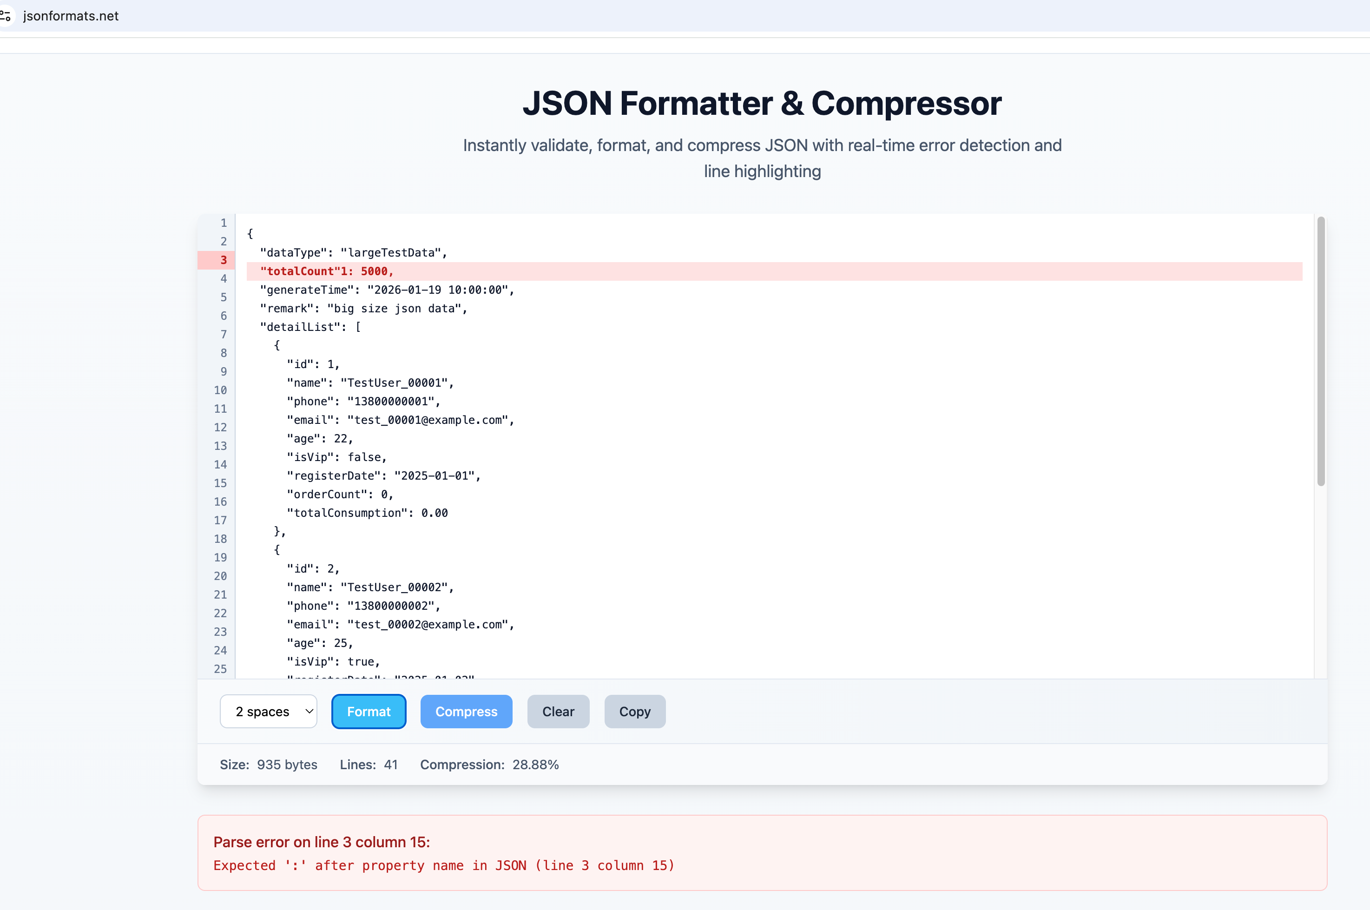1370x910 pixels.
Task: Click the editor vertical scrollbar
Action: [x=1321, y=348]
